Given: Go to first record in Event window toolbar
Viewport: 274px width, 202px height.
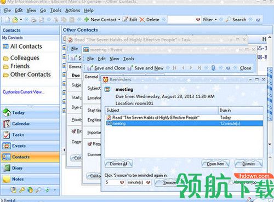Looking at the screenshot, I should point(174,68).
